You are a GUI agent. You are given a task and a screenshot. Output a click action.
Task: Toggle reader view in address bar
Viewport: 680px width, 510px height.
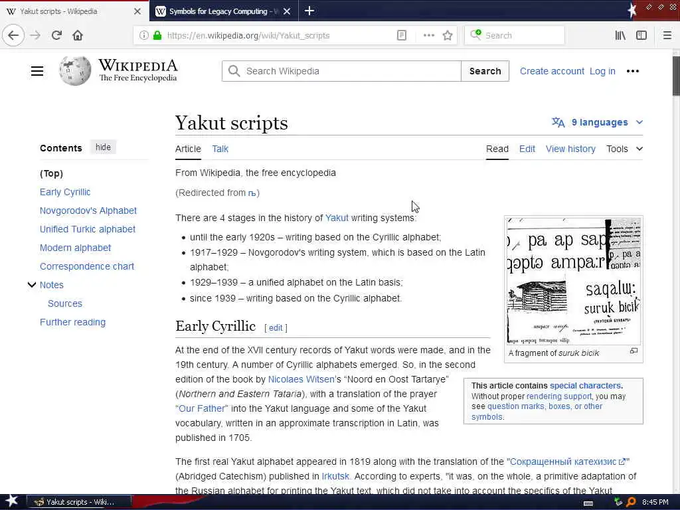pyautogui.click(x=402, y=36)
